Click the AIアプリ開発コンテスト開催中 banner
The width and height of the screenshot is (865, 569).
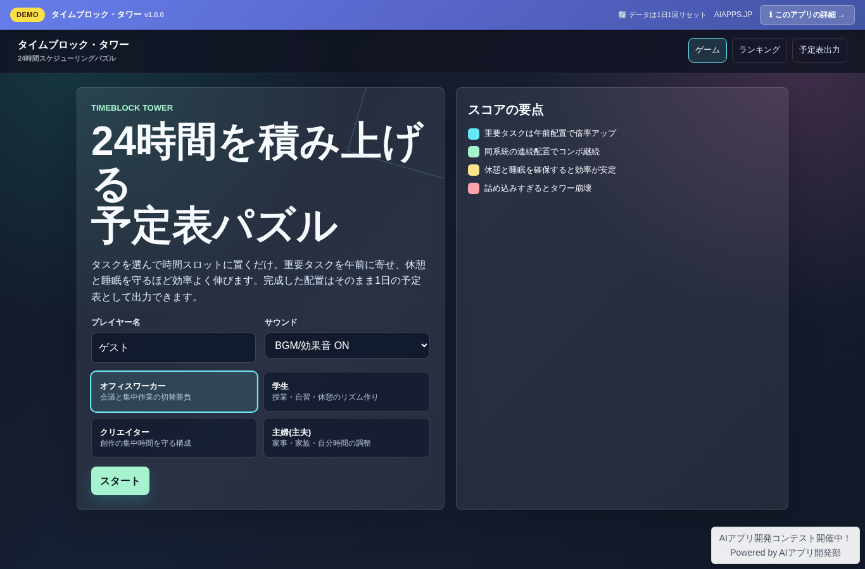(x=785, y=545)
